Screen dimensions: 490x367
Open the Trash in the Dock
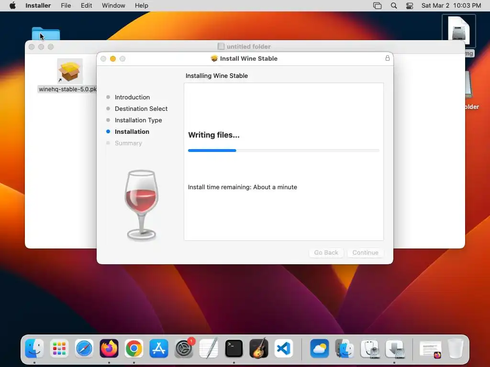click(x=456, y=348)
